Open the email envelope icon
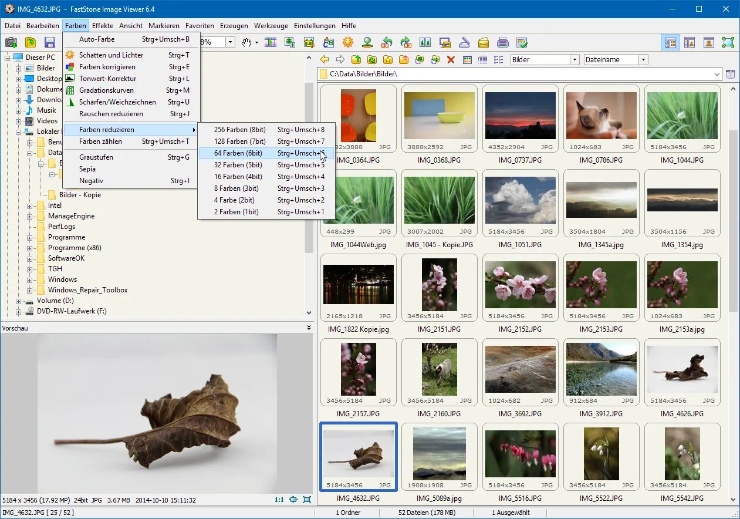 (x=483, y=42)
